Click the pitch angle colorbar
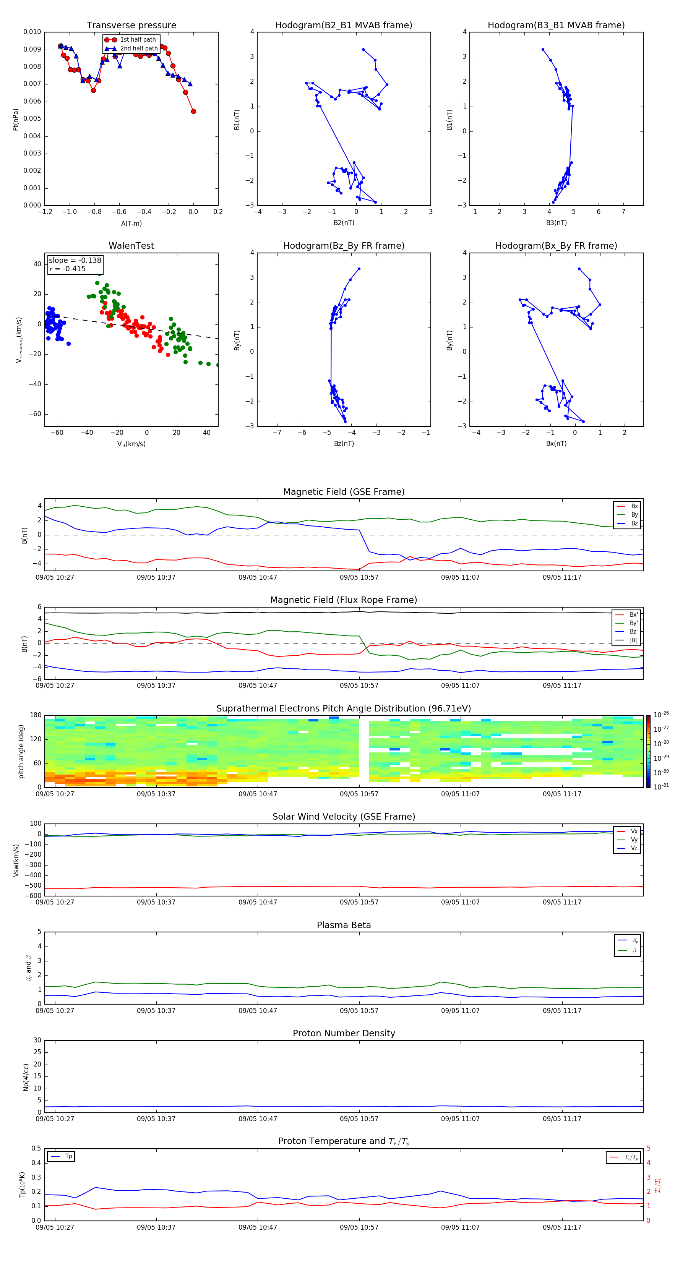This screenshot has height=1261, width=688. (648, 751)
